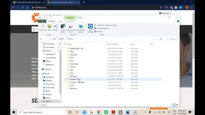Switch to the View ribbon tab
The height and width of the screenshot is (115, 205).
tap(61, 21)
